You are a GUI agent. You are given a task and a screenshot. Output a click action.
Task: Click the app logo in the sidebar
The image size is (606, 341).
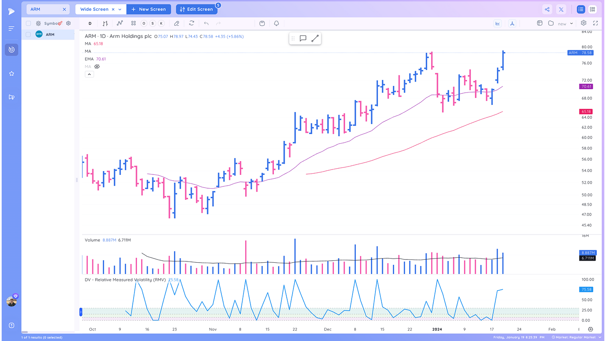[11, 11]
